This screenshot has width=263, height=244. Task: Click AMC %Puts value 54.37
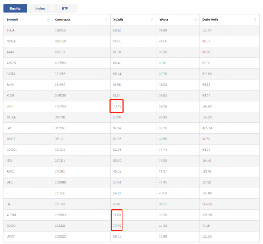click(x=163, y=171)
